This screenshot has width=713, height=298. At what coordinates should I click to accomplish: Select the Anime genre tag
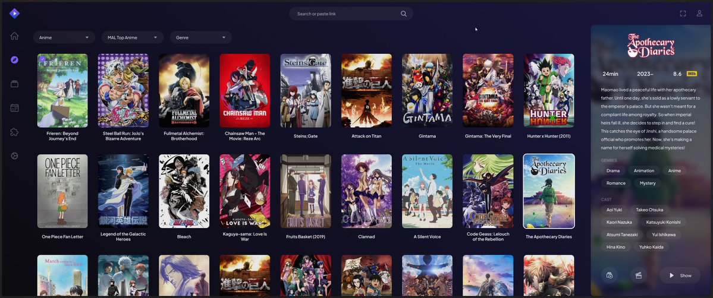[x=674, y=171]
